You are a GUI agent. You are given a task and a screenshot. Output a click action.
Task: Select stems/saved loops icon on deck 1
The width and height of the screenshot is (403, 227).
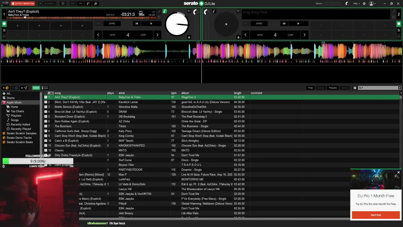[x=4, y=30]
